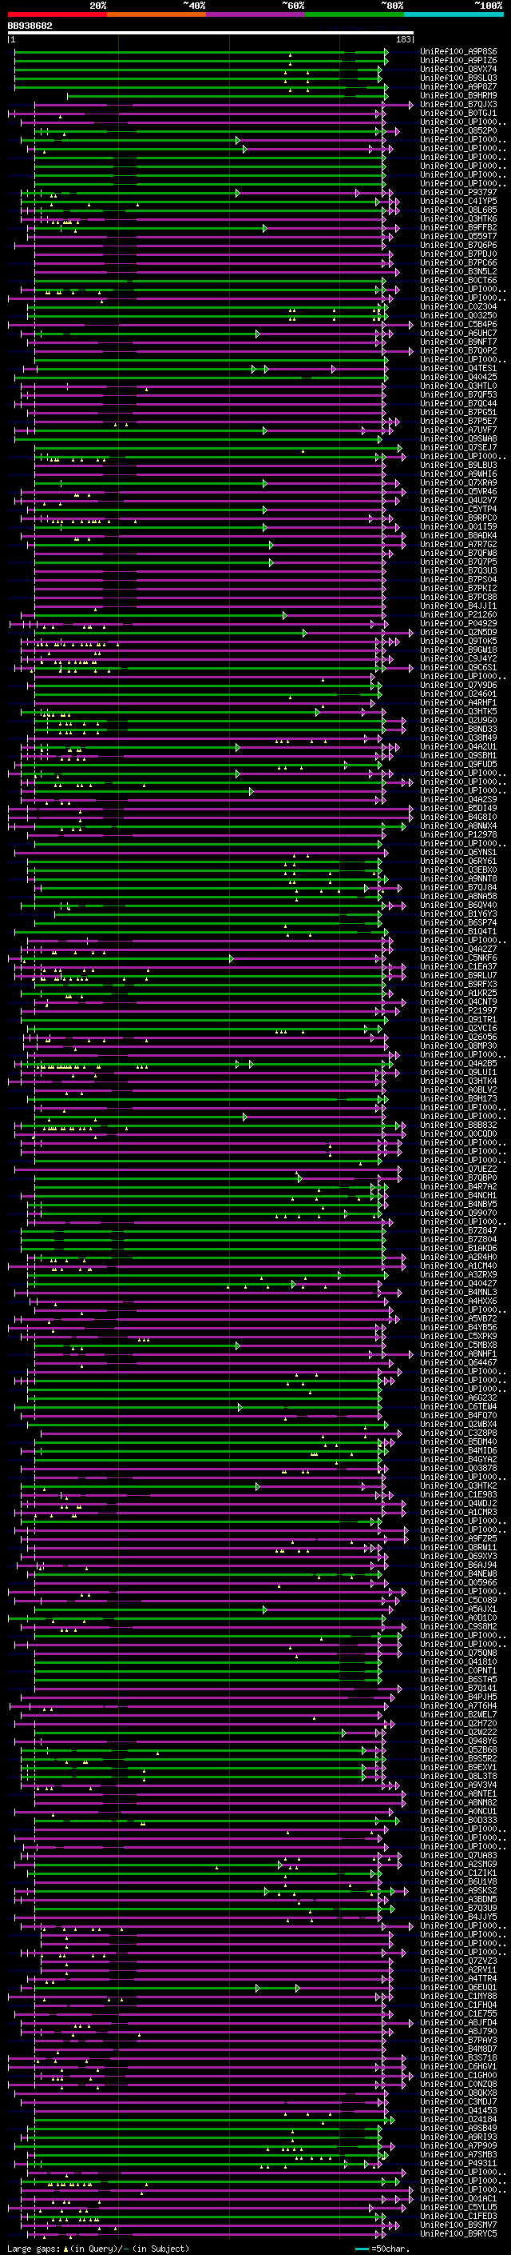Screen dimensions: 511x2255
Task: Select the UniRef100_Q559T7 label
Action: [458, 236]
